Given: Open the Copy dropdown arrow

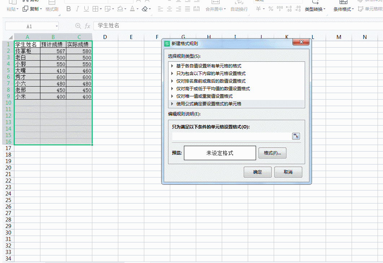Looking at the screenshot, I should (x=41, y=9).
